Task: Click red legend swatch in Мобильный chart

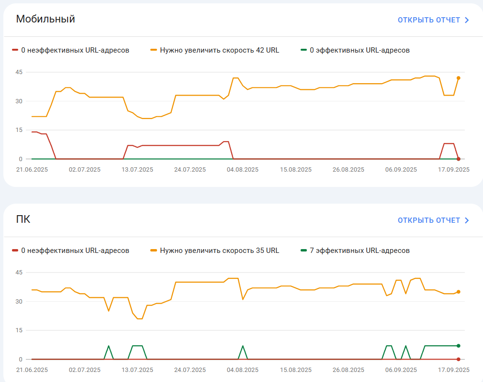Action: click(15, 50)
